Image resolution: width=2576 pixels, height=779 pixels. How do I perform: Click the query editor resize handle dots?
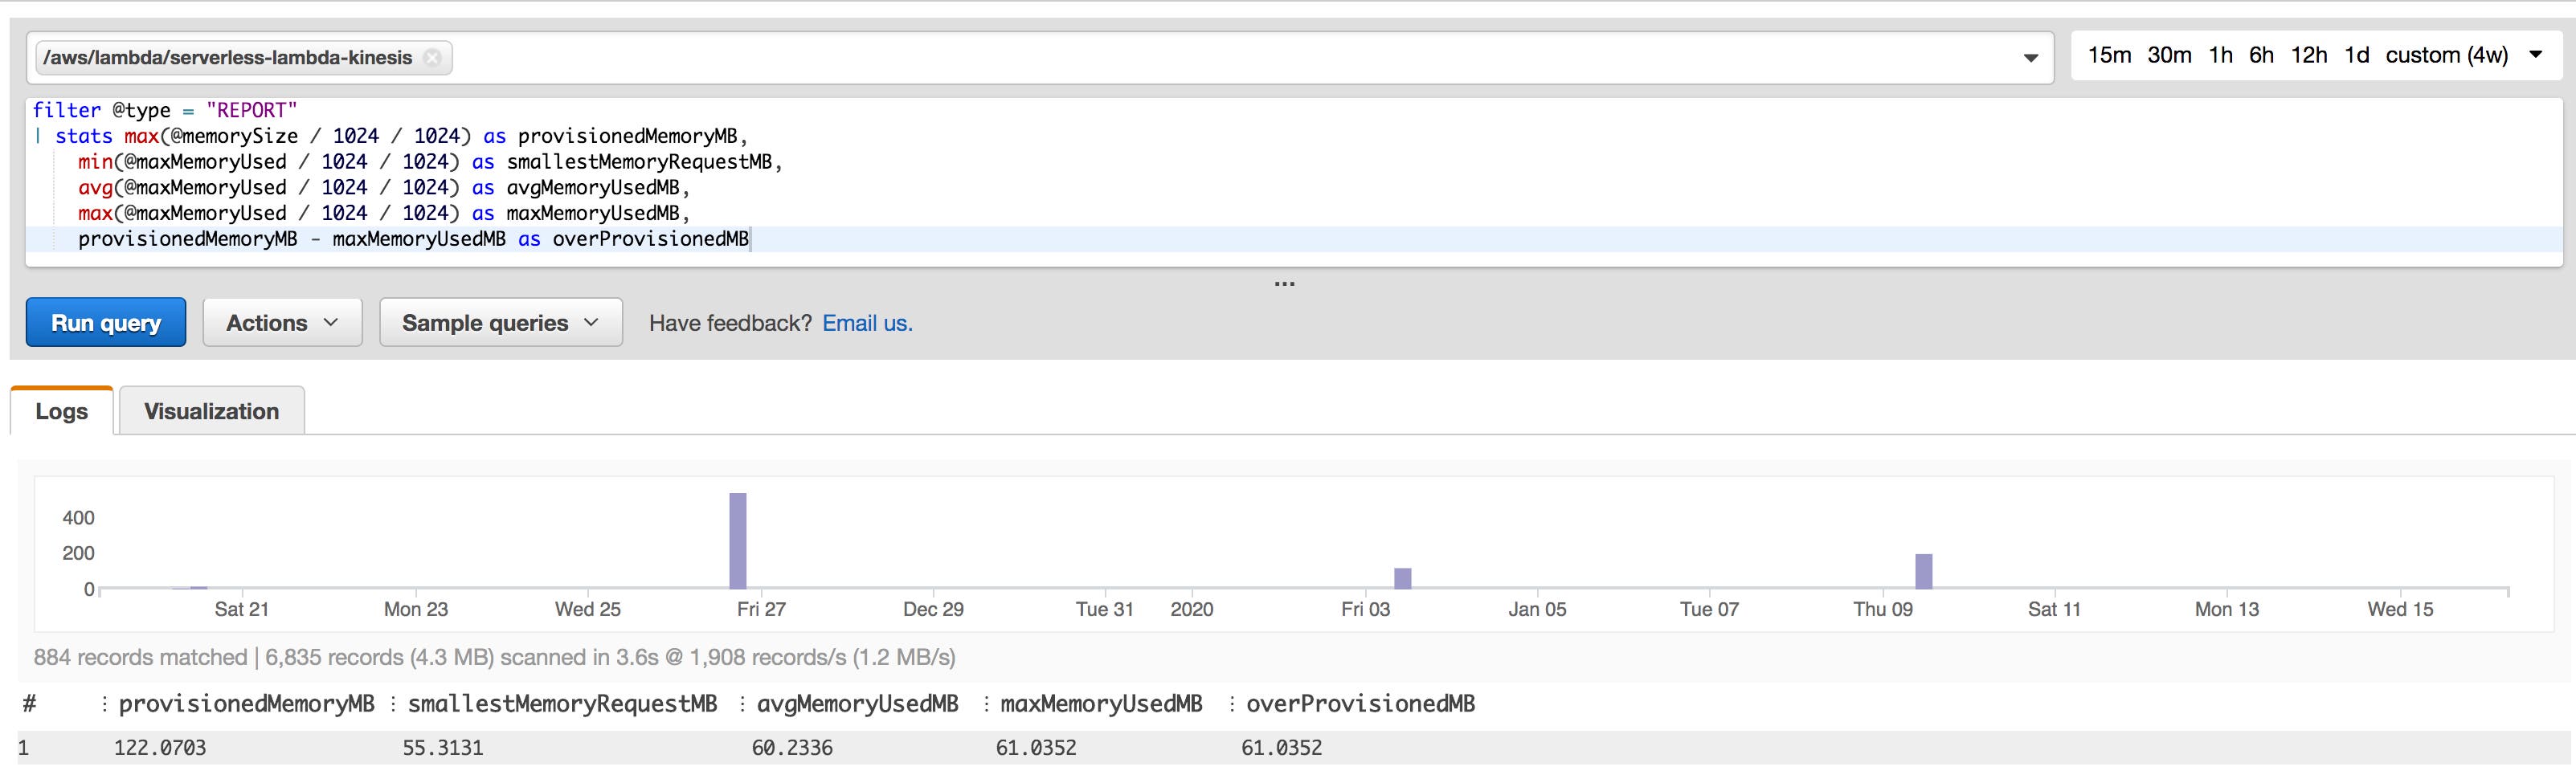[1288, 283]
